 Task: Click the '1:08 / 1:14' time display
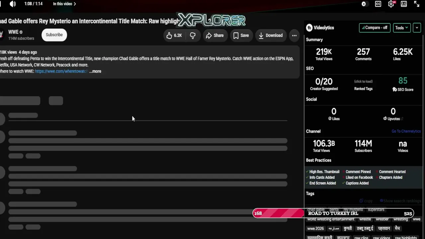pyautogui.click(x=33, y=4)
